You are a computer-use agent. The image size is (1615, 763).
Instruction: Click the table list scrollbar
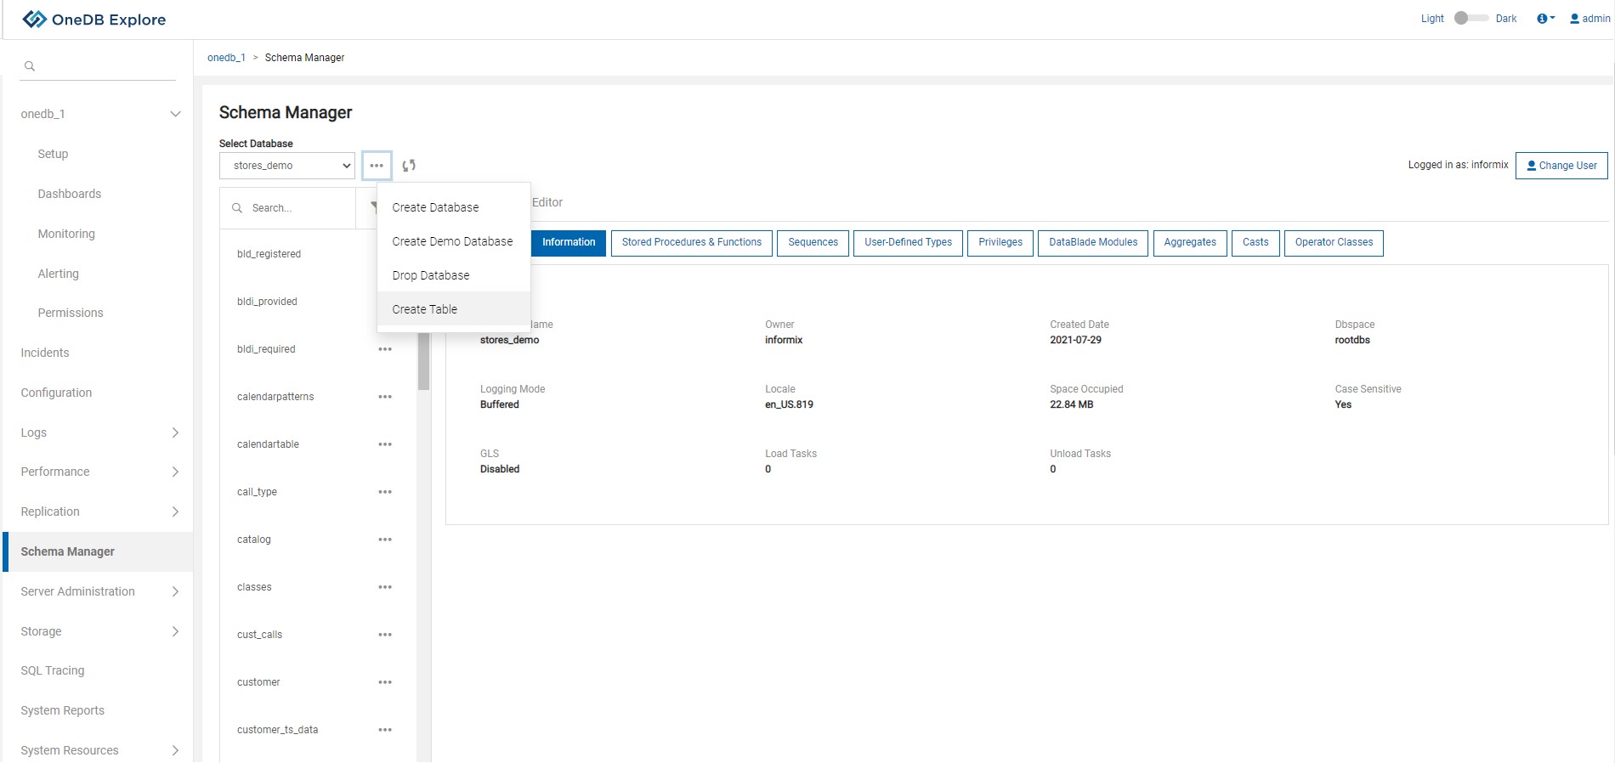coord(423,361)
